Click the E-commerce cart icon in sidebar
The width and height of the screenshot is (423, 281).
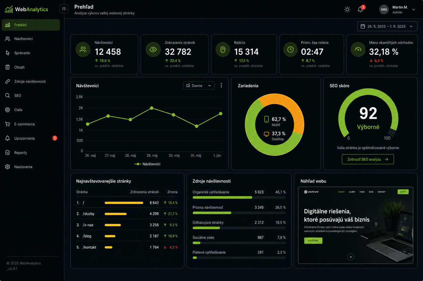pyautogui.click(x=8, y=124)
